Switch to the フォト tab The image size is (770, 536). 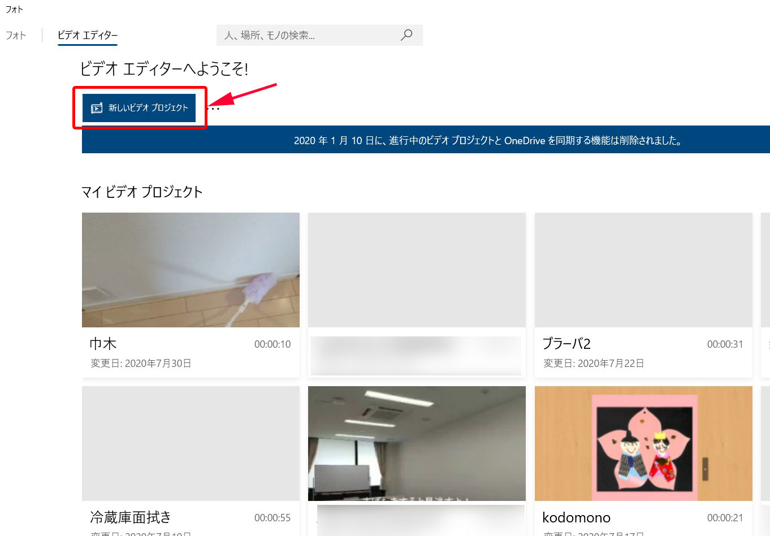tap(16, 35)
